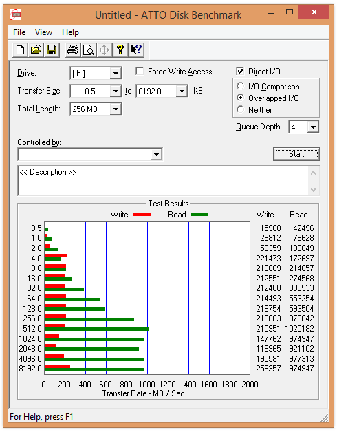Click the write value 259357

click(x=268, y=369)
